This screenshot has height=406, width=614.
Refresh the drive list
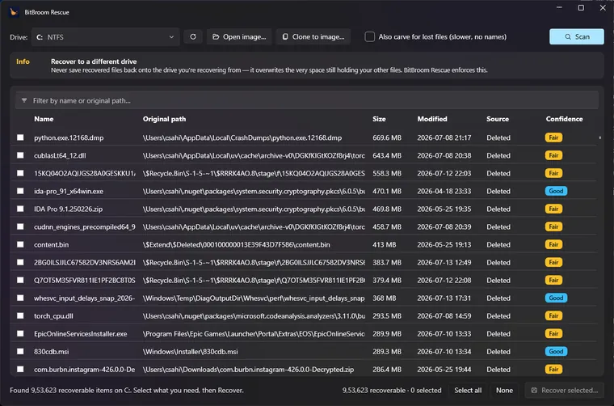pos(192,37)
